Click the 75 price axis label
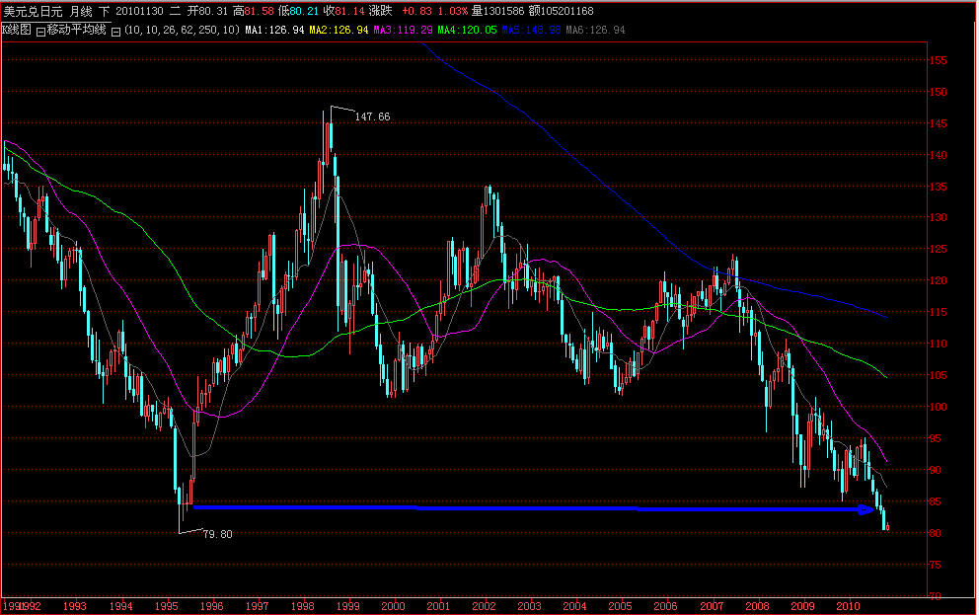 (936, 565)
